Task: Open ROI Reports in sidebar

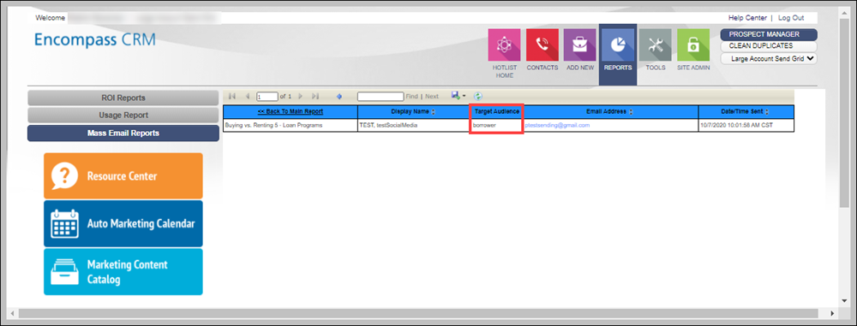Action: coord(123,98)
